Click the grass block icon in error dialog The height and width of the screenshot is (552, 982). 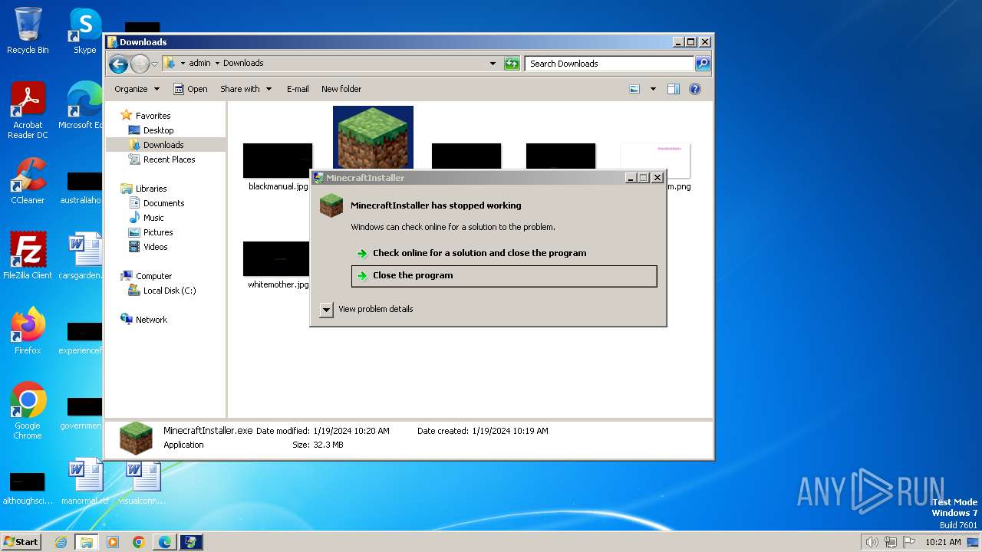click(331, 205)
